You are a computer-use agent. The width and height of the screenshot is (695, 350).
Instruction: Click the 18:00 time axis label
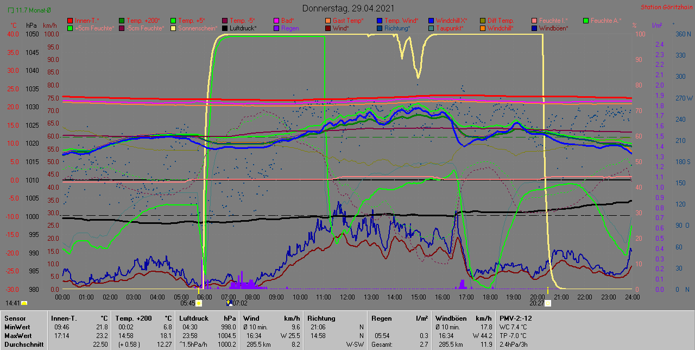[490, 297]
